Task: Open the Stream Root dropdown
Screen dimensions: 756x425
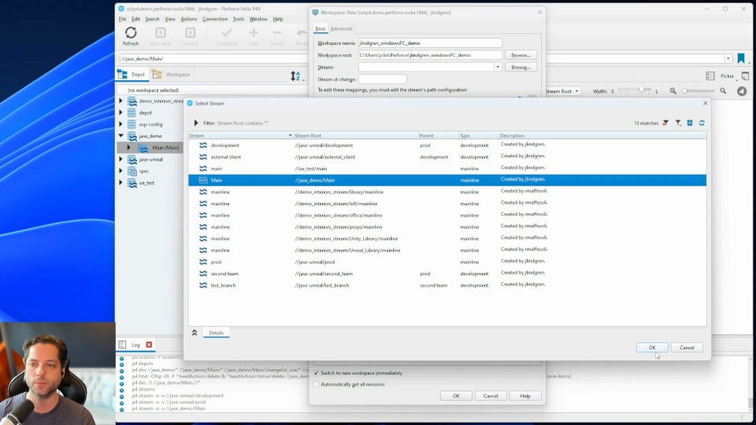Action: [562, 91]
